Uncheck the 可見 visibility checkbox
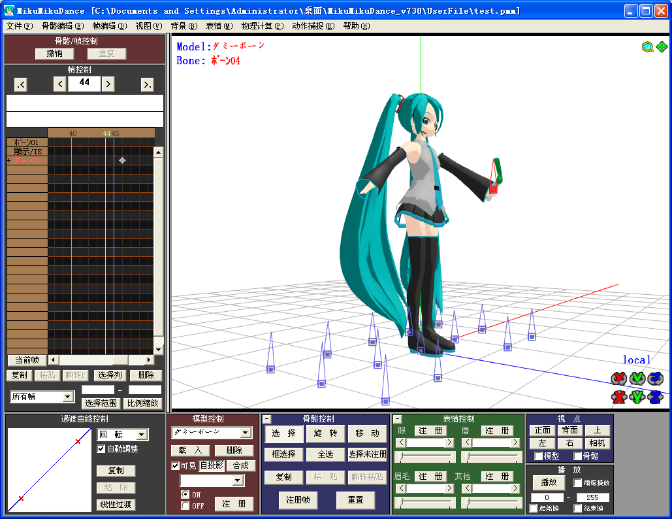This screenshot has width=672, height=519. [175, 465]
